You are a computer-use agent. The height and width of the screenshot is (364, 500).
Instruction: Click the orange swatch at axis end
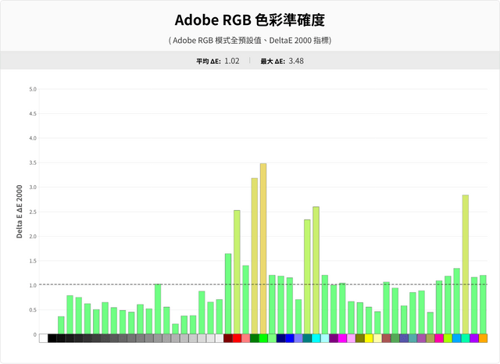click(x=483, y=338)
